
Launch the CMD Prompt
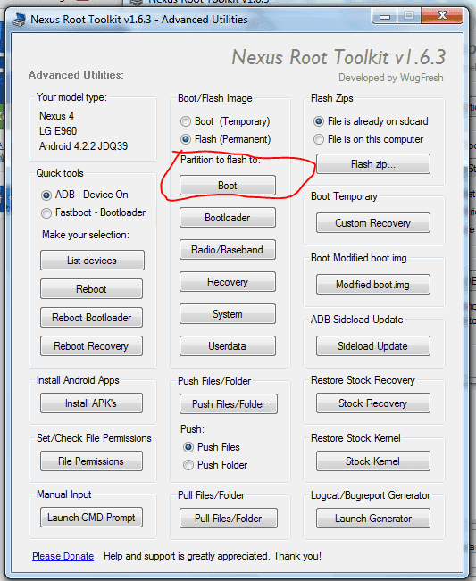(91, 518)
